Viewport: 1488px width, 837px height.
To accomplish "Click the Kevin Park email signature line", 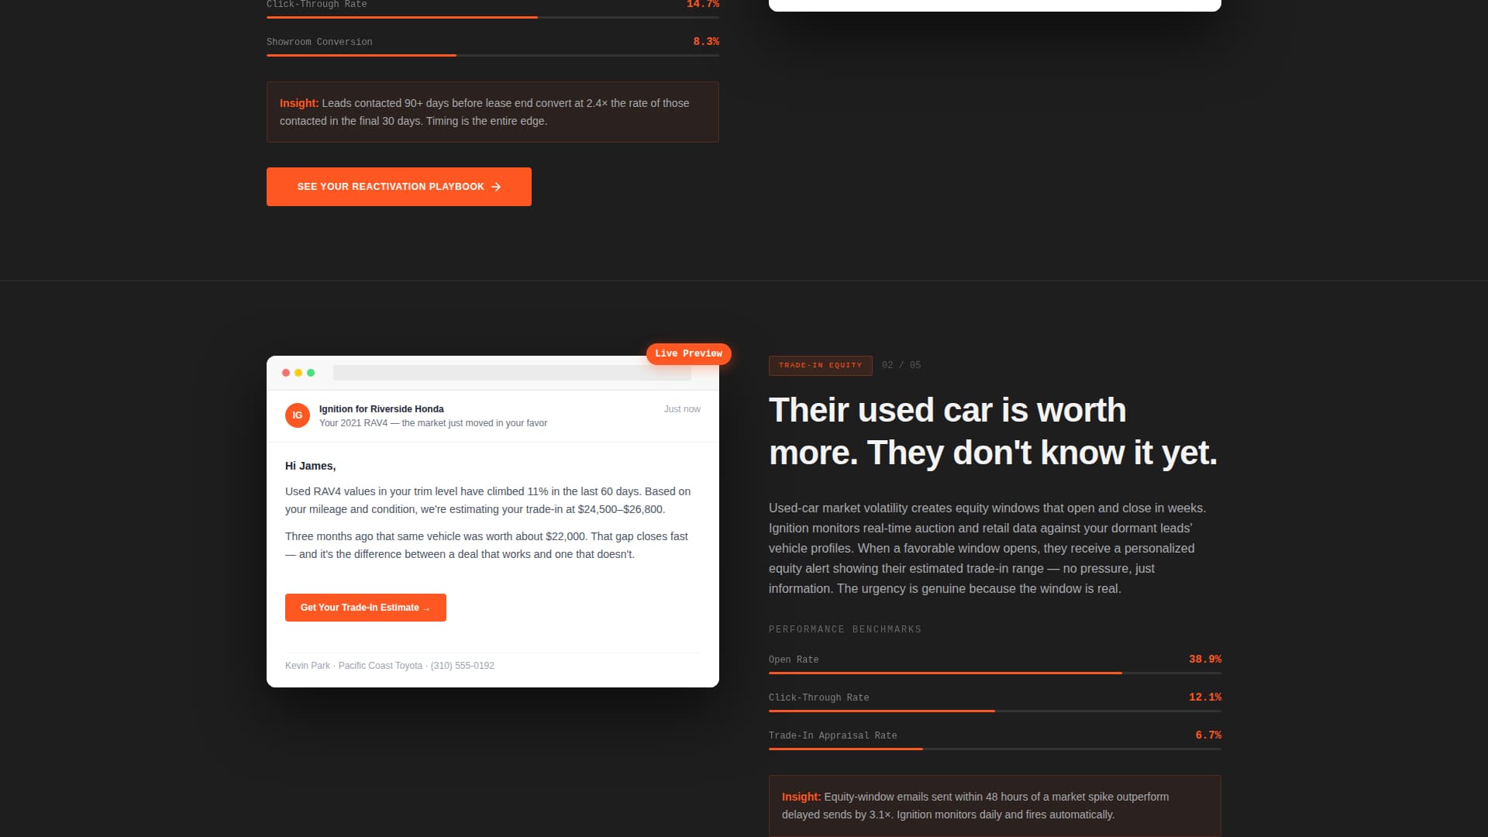I will tap(390, 666).
